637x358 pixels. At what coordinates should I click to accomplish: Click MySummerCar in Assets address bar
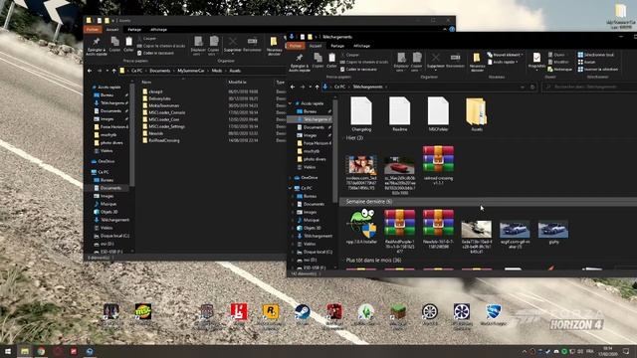[190, 71]
